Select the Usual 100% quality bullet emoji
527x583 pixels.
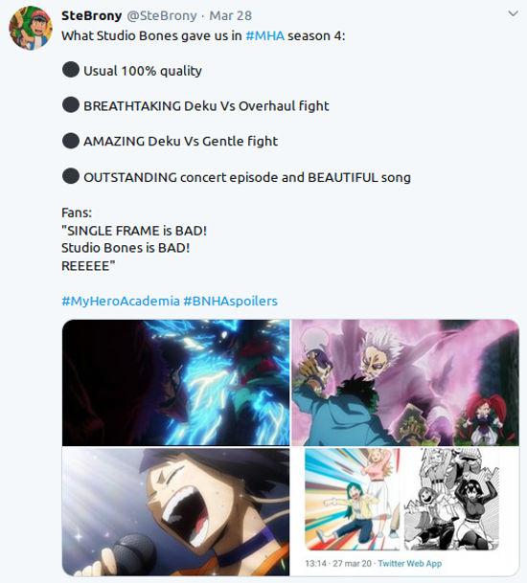71,70
